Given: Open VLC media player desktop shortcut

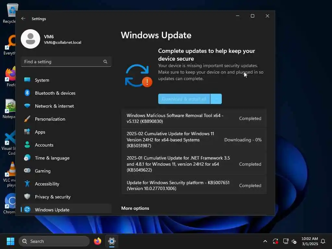Looking at the screenshot, I should [9, 174].
